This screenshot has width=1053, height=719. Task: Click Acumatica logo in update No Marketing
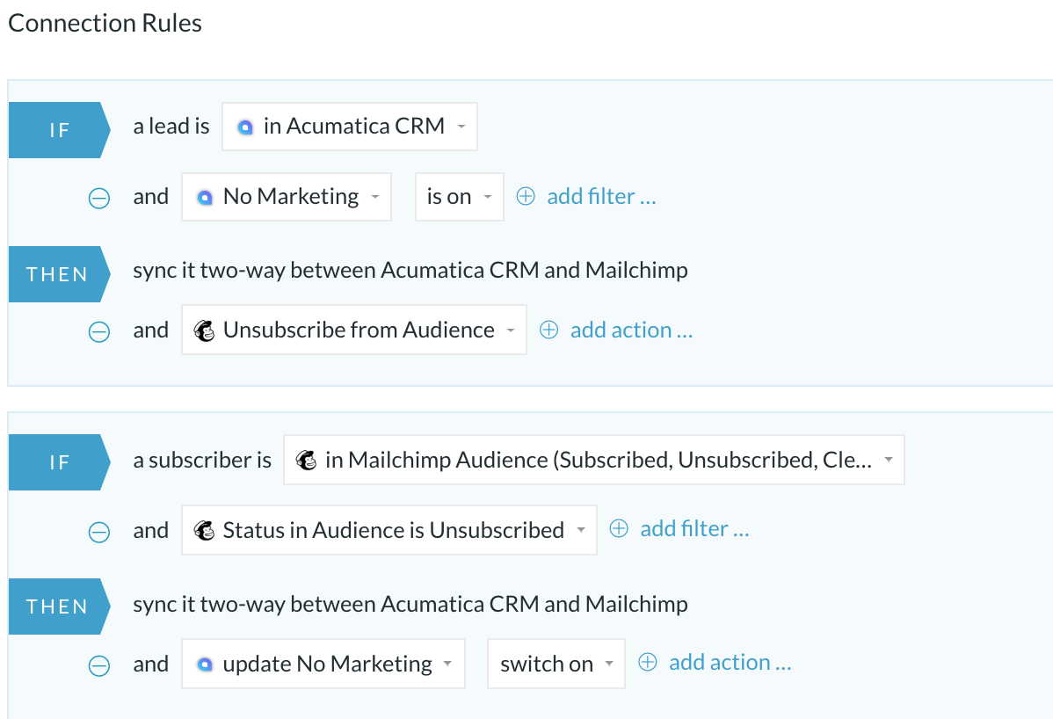(x=205, y=665)
